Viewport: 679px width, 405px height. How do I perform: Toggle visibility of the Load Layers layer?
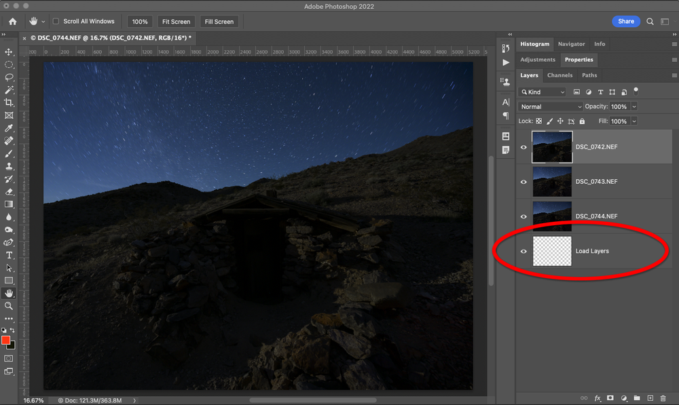click(523, 251)
